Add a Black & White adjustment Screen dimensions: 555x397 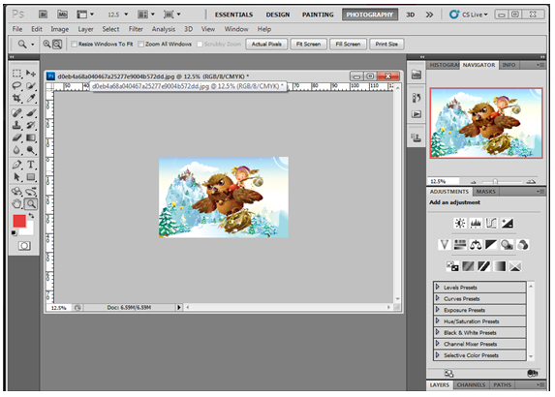point(491,245)
